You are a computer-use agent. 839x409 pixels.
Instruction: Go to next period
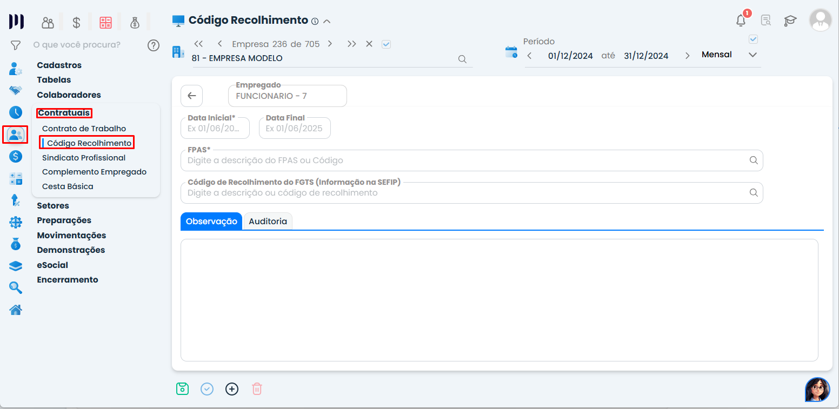(x=687, y=56)
